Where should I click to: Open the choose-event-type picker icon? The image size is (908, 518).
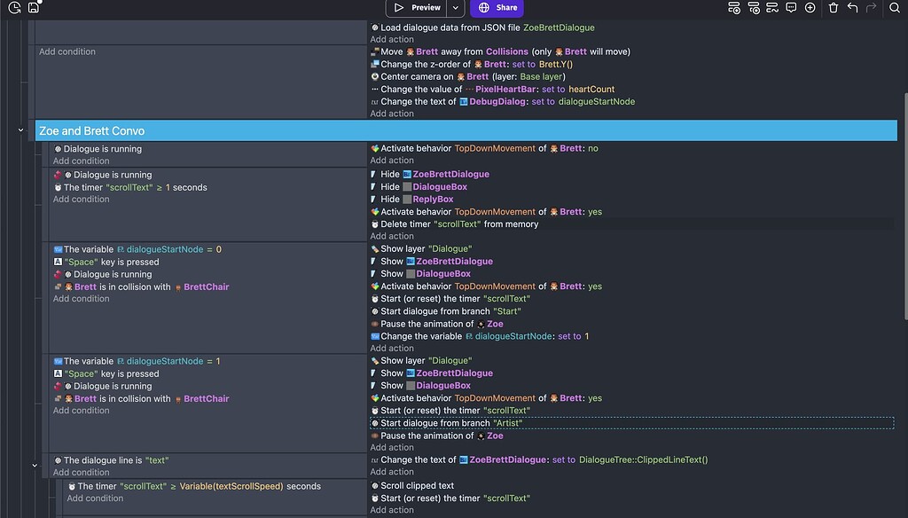(x=810, y=7)
